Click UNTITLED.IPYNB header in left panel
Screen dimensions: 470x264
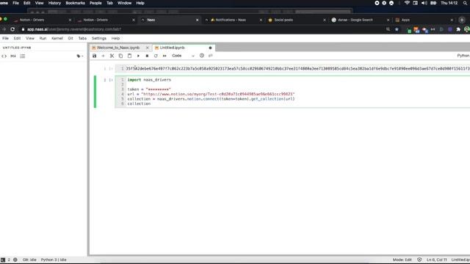(x=17, y=48)
